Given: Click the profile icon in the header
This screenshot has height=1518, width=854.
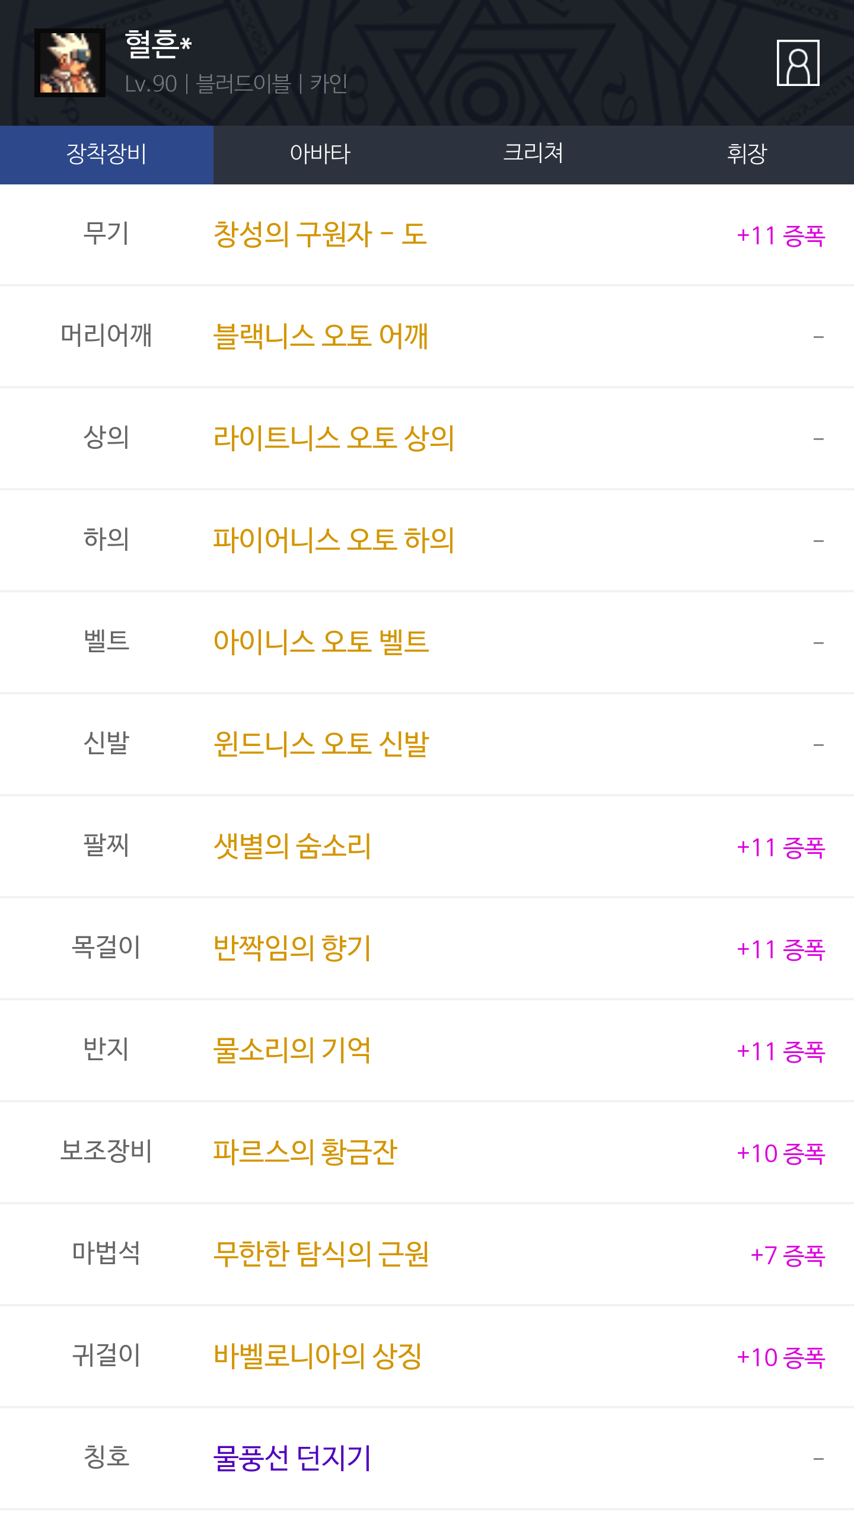Looking at the screenshot, I should point(798,63).
